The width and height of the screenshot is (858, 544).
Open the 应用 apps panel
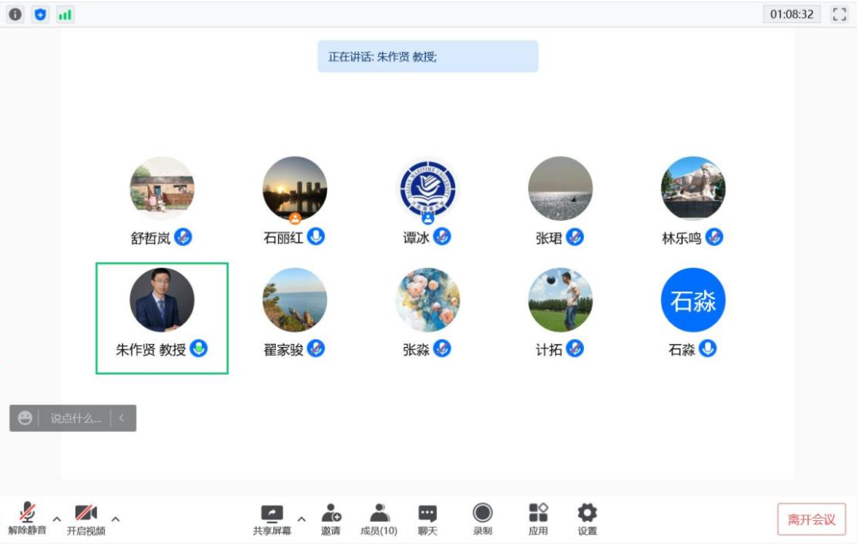click(538, 519)
